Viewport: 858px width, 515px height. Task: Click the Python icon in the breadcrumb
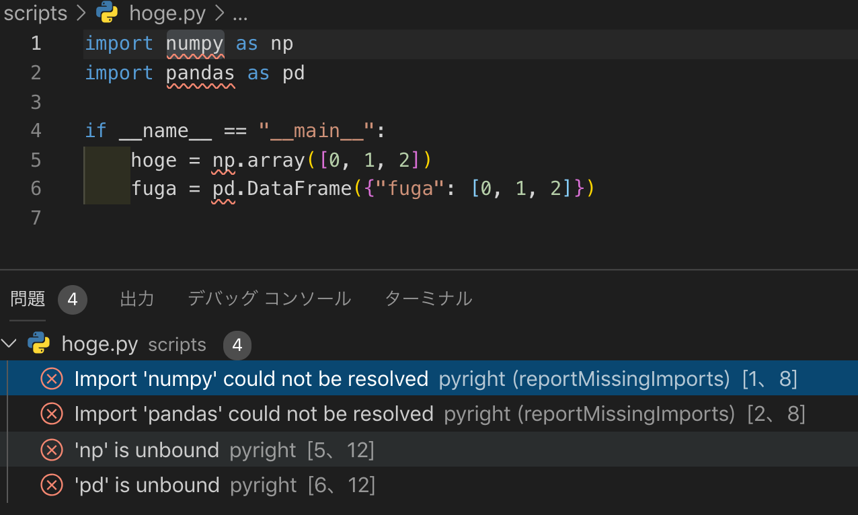tap(107, 13)
